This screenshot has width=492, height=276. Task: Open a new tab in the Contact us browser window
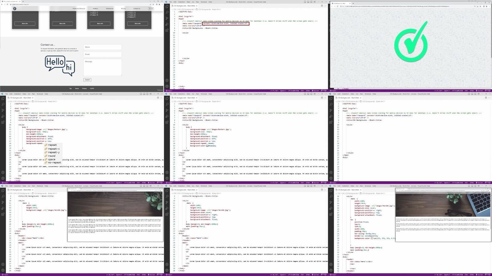click(23, 1)
